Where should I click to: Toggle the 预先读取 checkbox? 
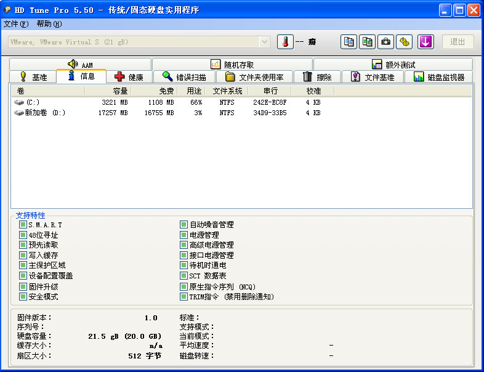(x=23, y=245)
